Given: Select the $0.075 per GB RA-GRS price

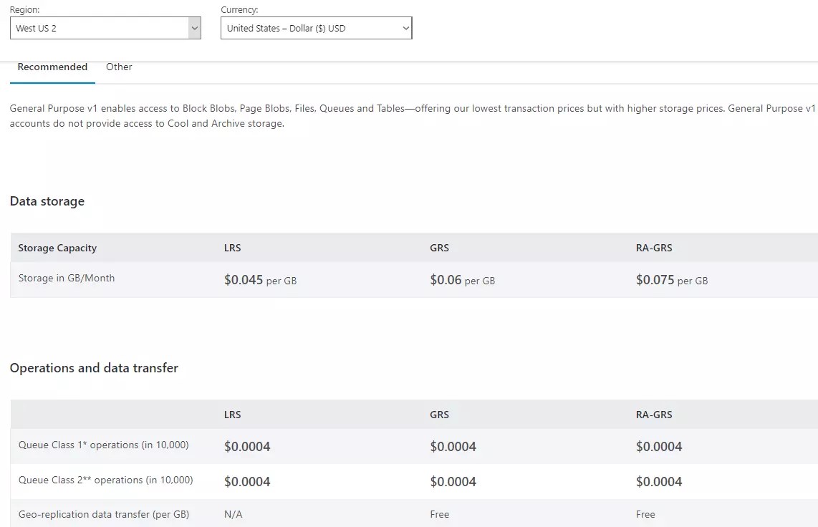Looking at the screenshot, I should (672, 280).
